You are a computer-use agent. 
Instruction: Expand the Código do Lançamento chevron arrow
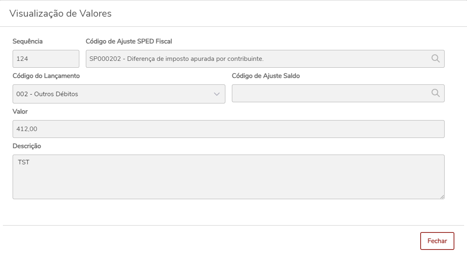[217, 94]
